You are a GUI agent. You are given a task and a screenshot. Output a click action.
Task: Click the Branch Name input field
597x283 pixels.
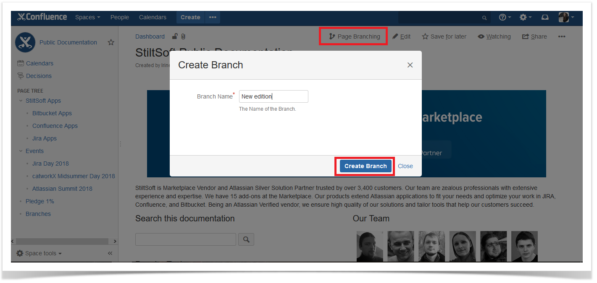click(274, 96)
